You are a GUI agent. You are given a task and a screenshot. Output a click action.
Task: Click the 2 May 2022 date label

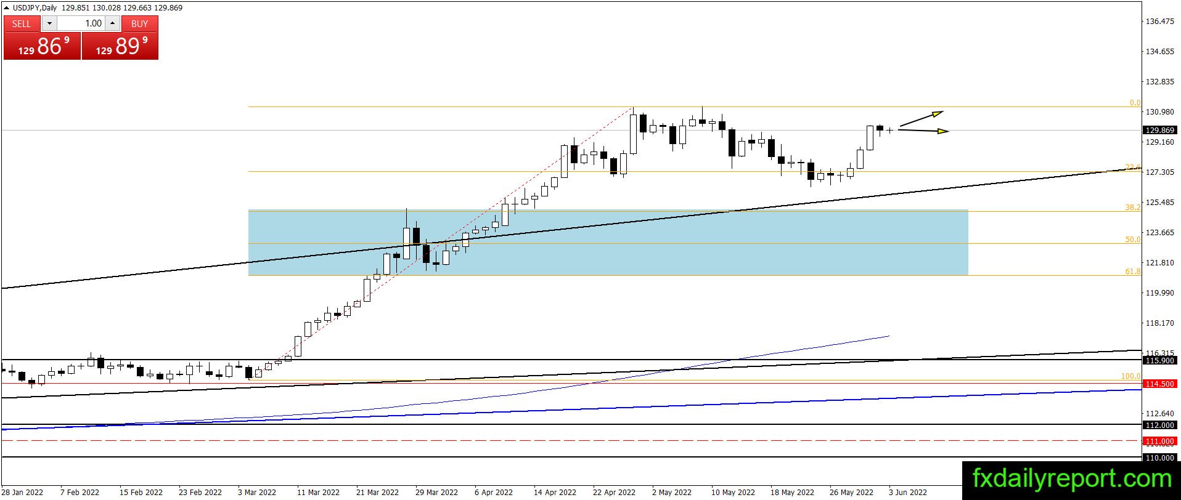[672, 493]
